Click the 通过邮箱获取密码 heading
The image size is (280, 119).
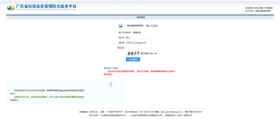pos(135,26)
